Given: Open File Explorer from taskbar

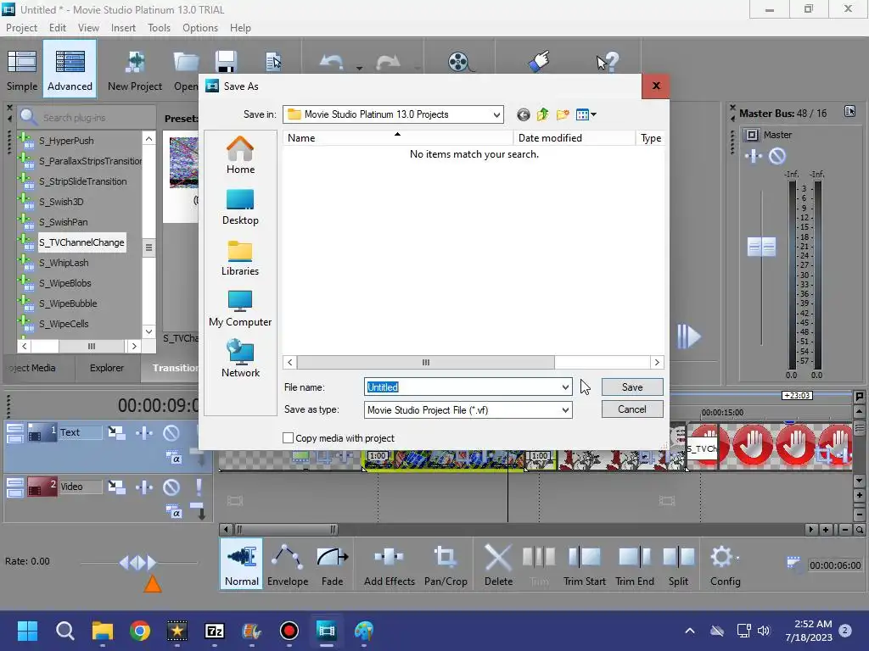Looking at the screenshot, I should click(103, 631).
